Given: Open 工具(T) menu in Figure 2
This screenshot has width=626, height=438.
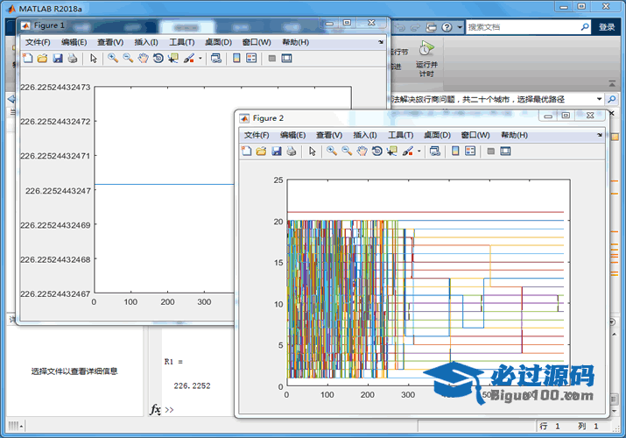Looking at the screenshot, I should [x=400, y=135].
